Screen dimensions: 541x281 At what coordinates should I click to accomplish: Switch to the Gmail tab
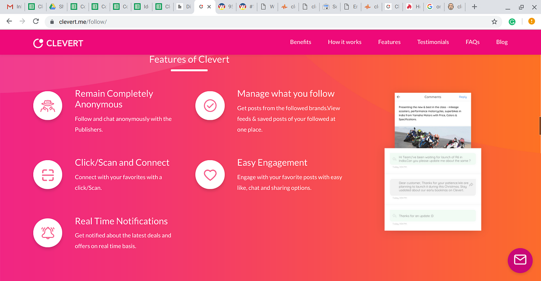[14, 7]
